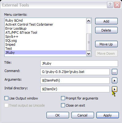Click the list scroll up arrow
Image resolution: width=122 pixels, height=123 pixels.
click(x=89, y=21)
